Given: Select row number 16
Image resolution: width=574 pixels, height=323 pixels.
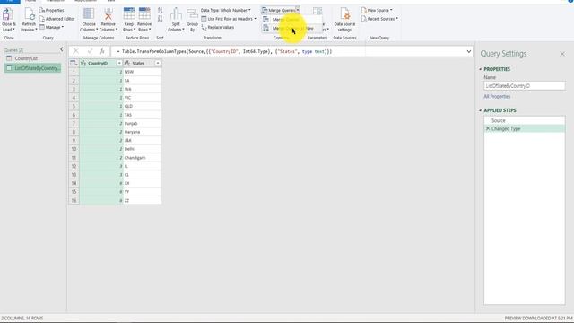Looking at the screenshot, I should pyautogui.click(x=74, y=201).
